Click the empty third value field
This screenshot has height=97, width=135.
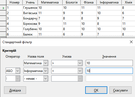(109, 79)
